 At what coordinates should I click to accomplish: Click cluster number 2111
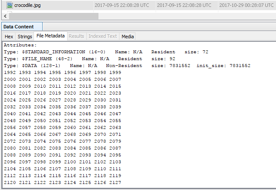115,169
